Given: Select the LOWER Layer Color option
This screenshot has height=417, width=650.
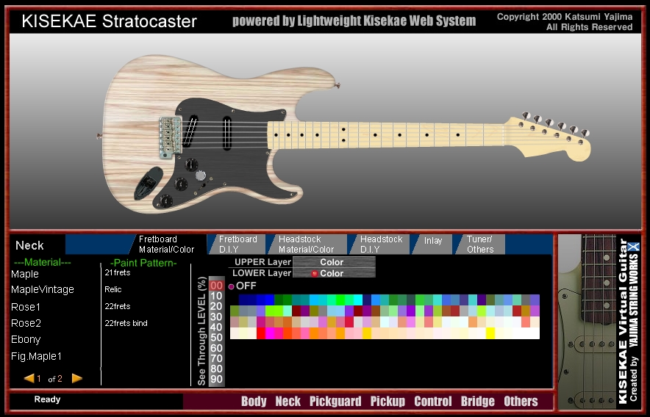Looking at the screenshot, I should click(333, 273).
